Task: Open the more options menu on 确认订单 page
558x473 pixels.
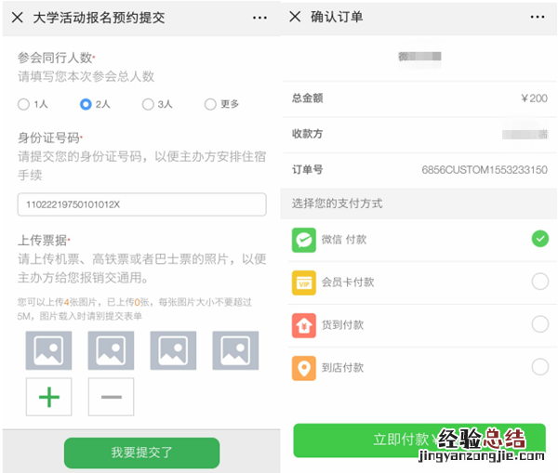Action: pyautogui.click(x=538, y=18)
